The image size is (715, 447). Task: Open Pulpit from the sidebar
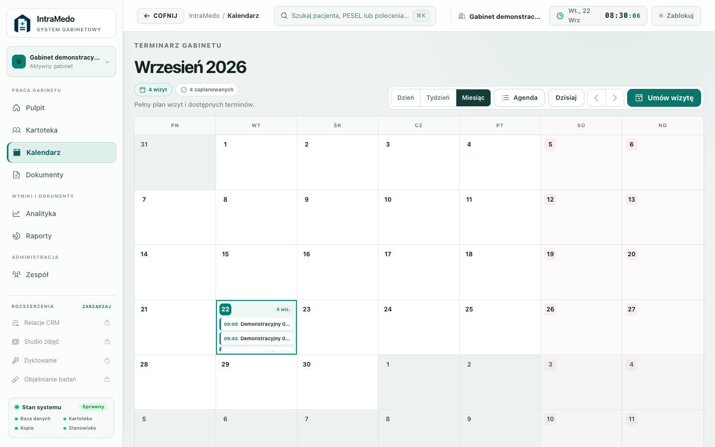pyautogui.click(x=61, y=108)
